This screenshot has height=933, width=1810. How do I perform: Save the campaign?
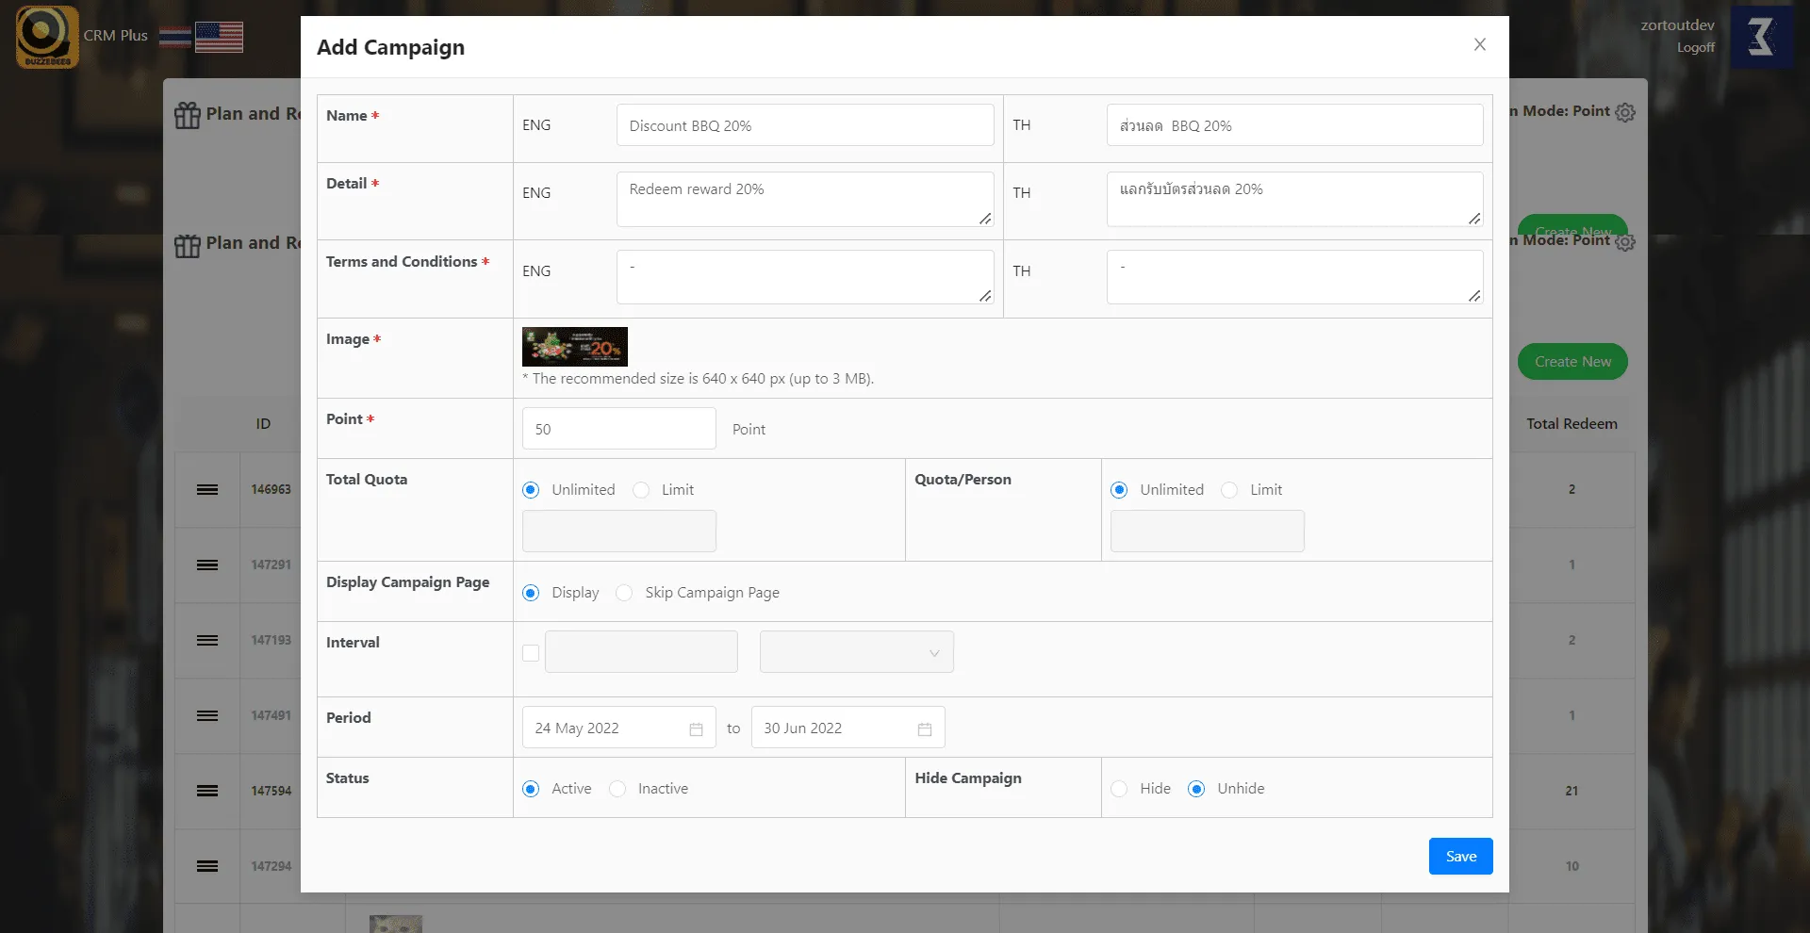click(1460, 856)
